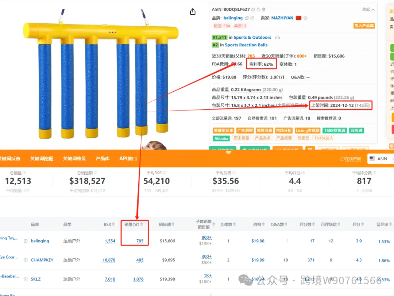
Task: Click the 关键词反查 tag button in the product panel
Action: [223, 130]
